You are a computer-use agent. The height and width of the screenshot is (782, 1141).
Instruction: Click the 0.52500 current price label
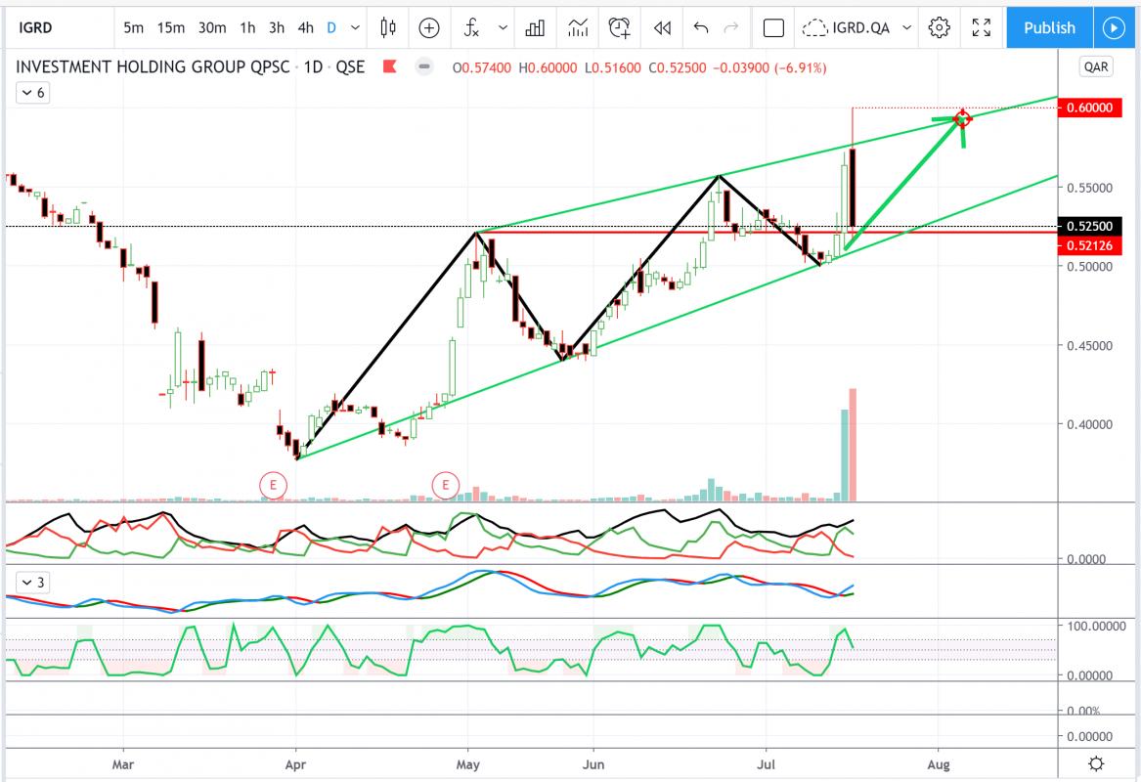tap(1089, 226)
